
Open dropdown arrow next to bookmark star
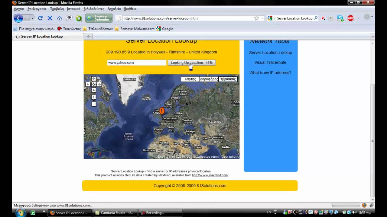coord(262,18)
